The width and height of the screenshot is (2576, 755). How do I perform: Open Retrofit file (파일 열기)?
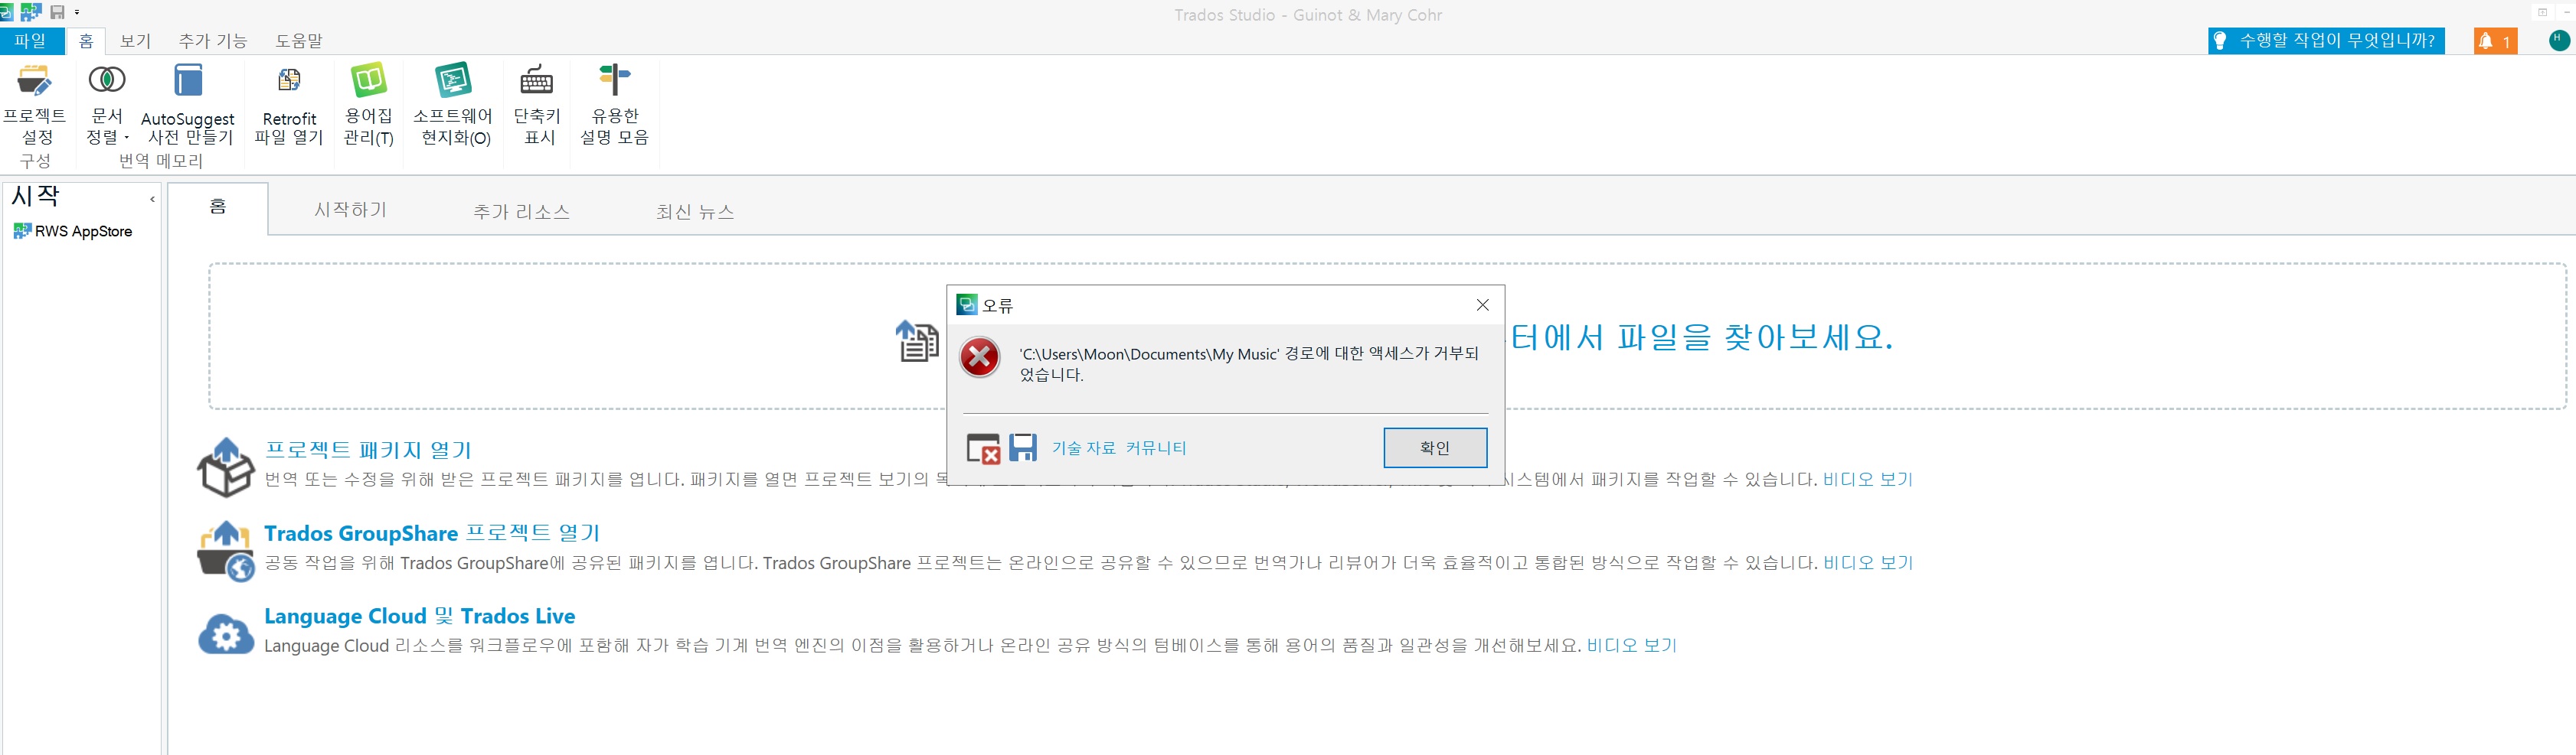click(x=289, y=104)
